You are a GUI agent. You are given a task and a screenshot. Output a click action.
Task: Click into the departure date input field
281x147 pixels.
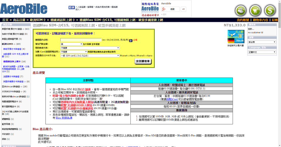tap(81, 40)
